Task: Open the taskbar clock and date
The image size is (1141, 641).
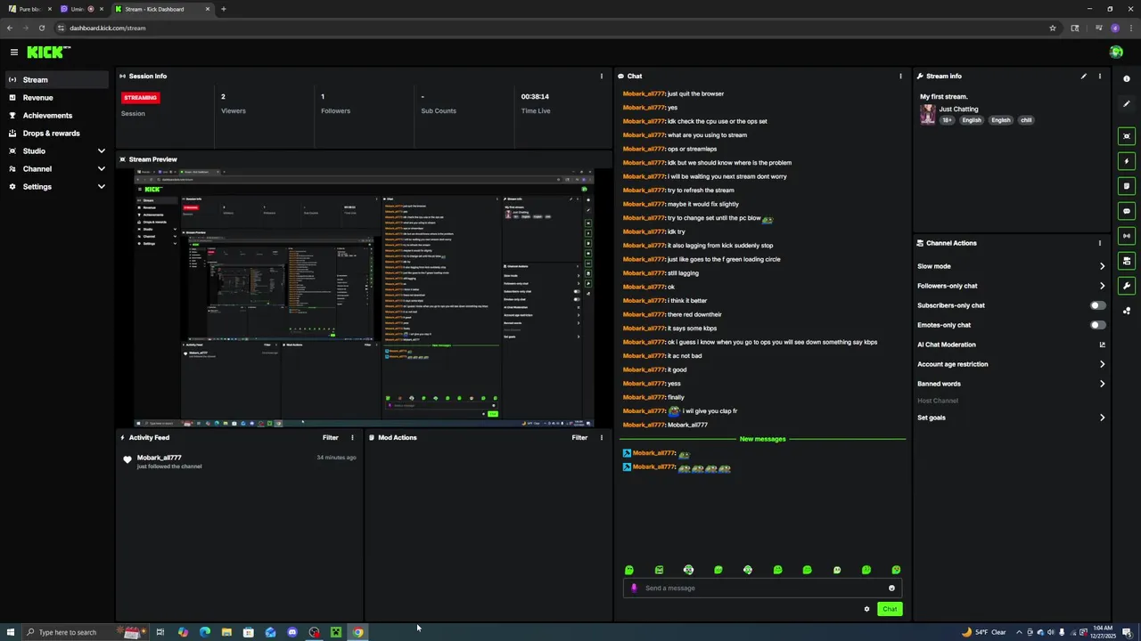Action: click(1102, 632)
